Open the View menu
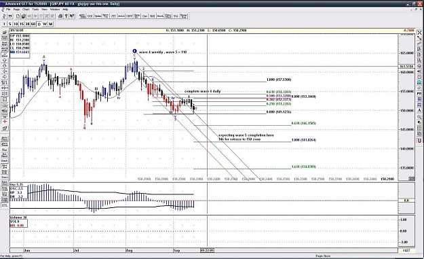 coord(44,10)
